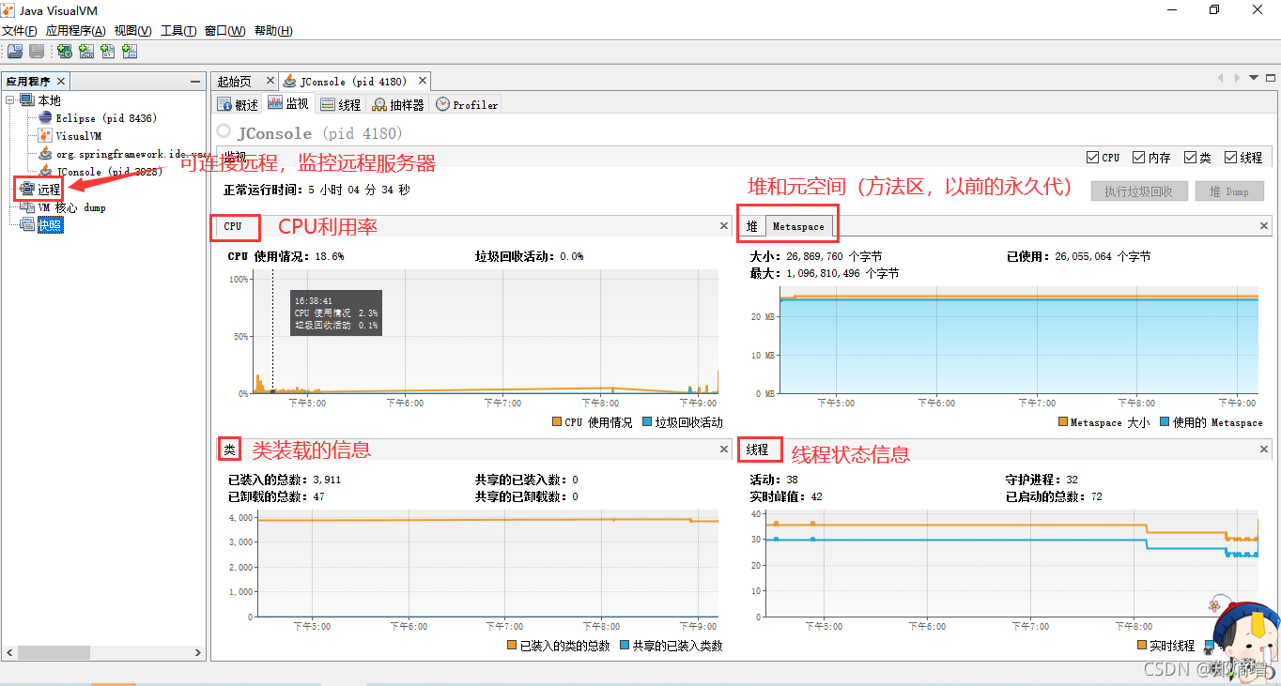Click the CPU 使用情况 orange legend swatch
The width and height of the screenshot is (1281, 686).
click(x=557, y=422)
